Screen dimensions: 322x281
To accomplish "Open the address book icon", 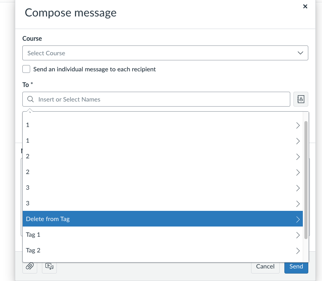I will [300, 99].
